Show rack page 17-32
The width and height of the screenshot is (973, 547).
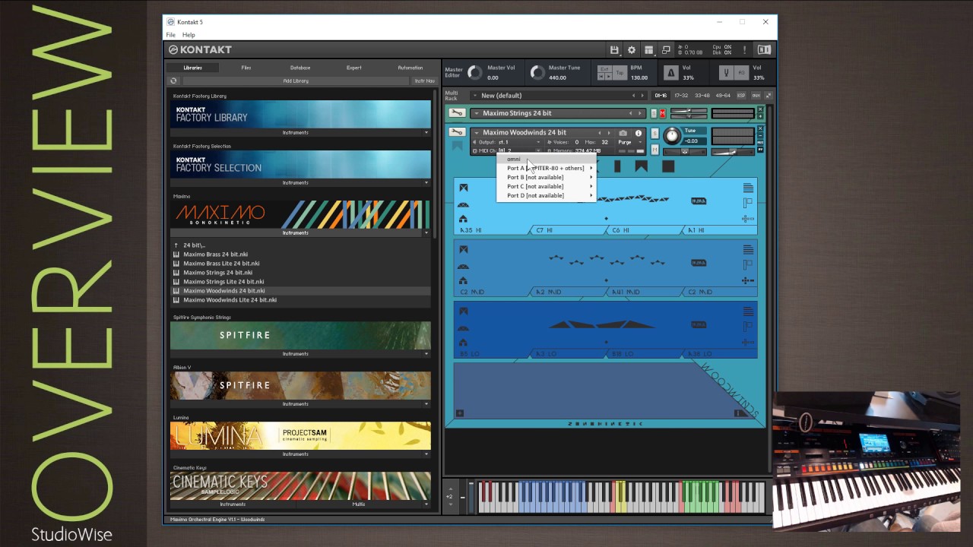coord(681,96)
